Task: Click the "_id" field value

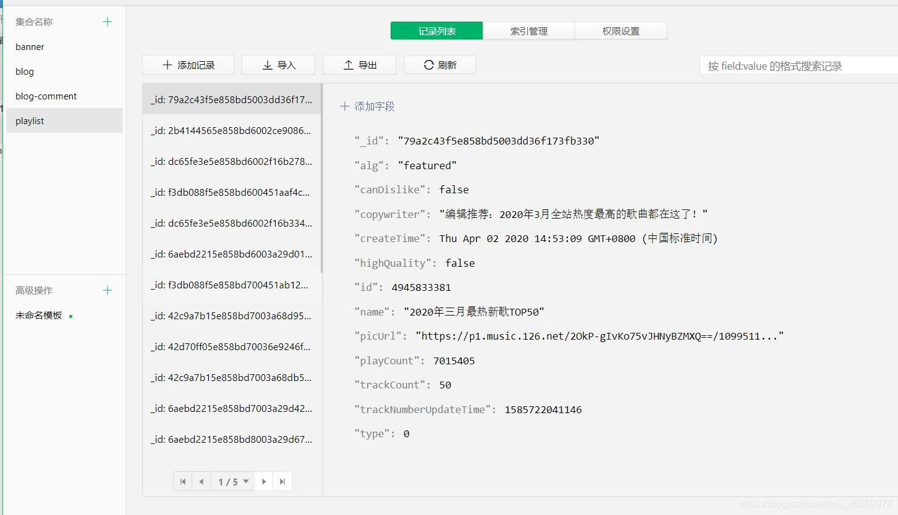Action: 499,141
